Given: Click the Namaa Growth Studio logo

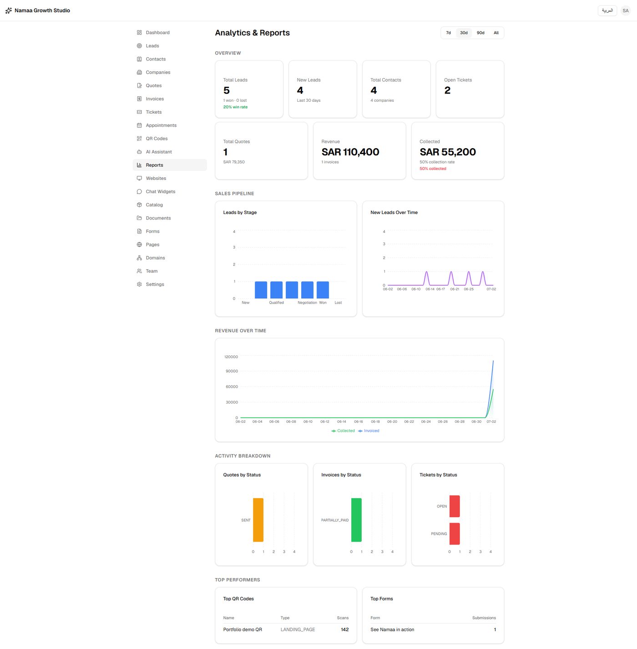Looking at the screenshot, I should pos(9,10).
